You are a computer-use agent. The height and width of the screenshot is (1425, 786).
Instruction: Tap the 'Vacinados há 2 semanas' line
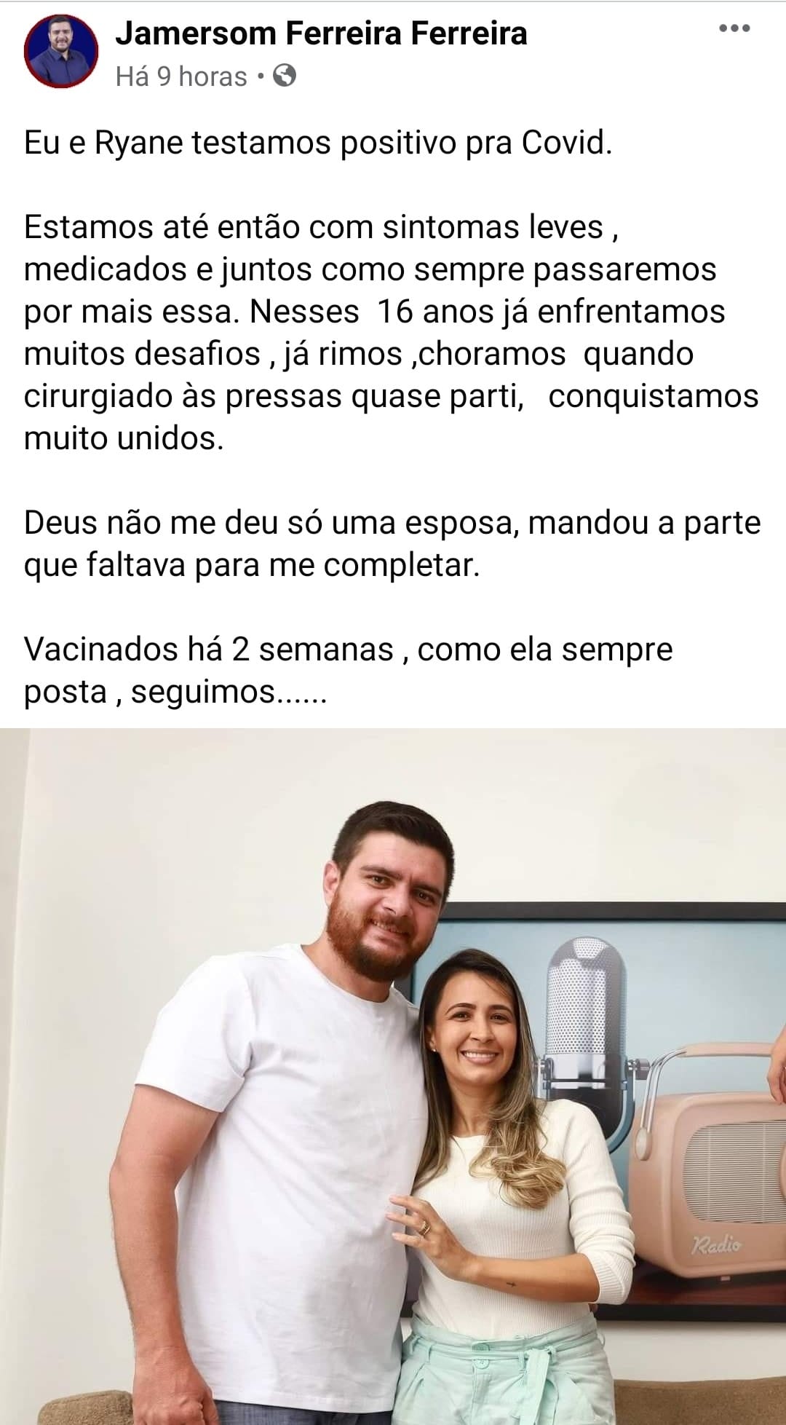(348, 650)
